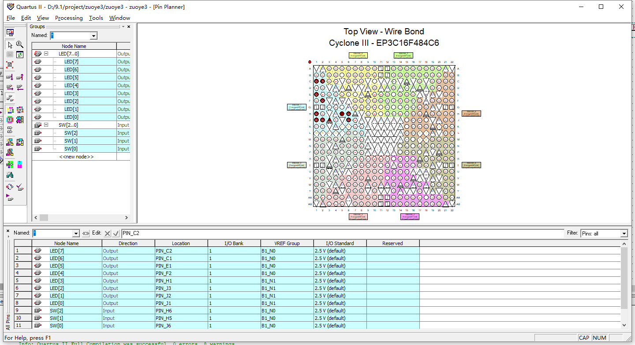Image resolution: width=635 pixels, height=345 pixels.
Task: Select the yellow IOBANK_8 label above package
Action: click(x=358, y=55)
